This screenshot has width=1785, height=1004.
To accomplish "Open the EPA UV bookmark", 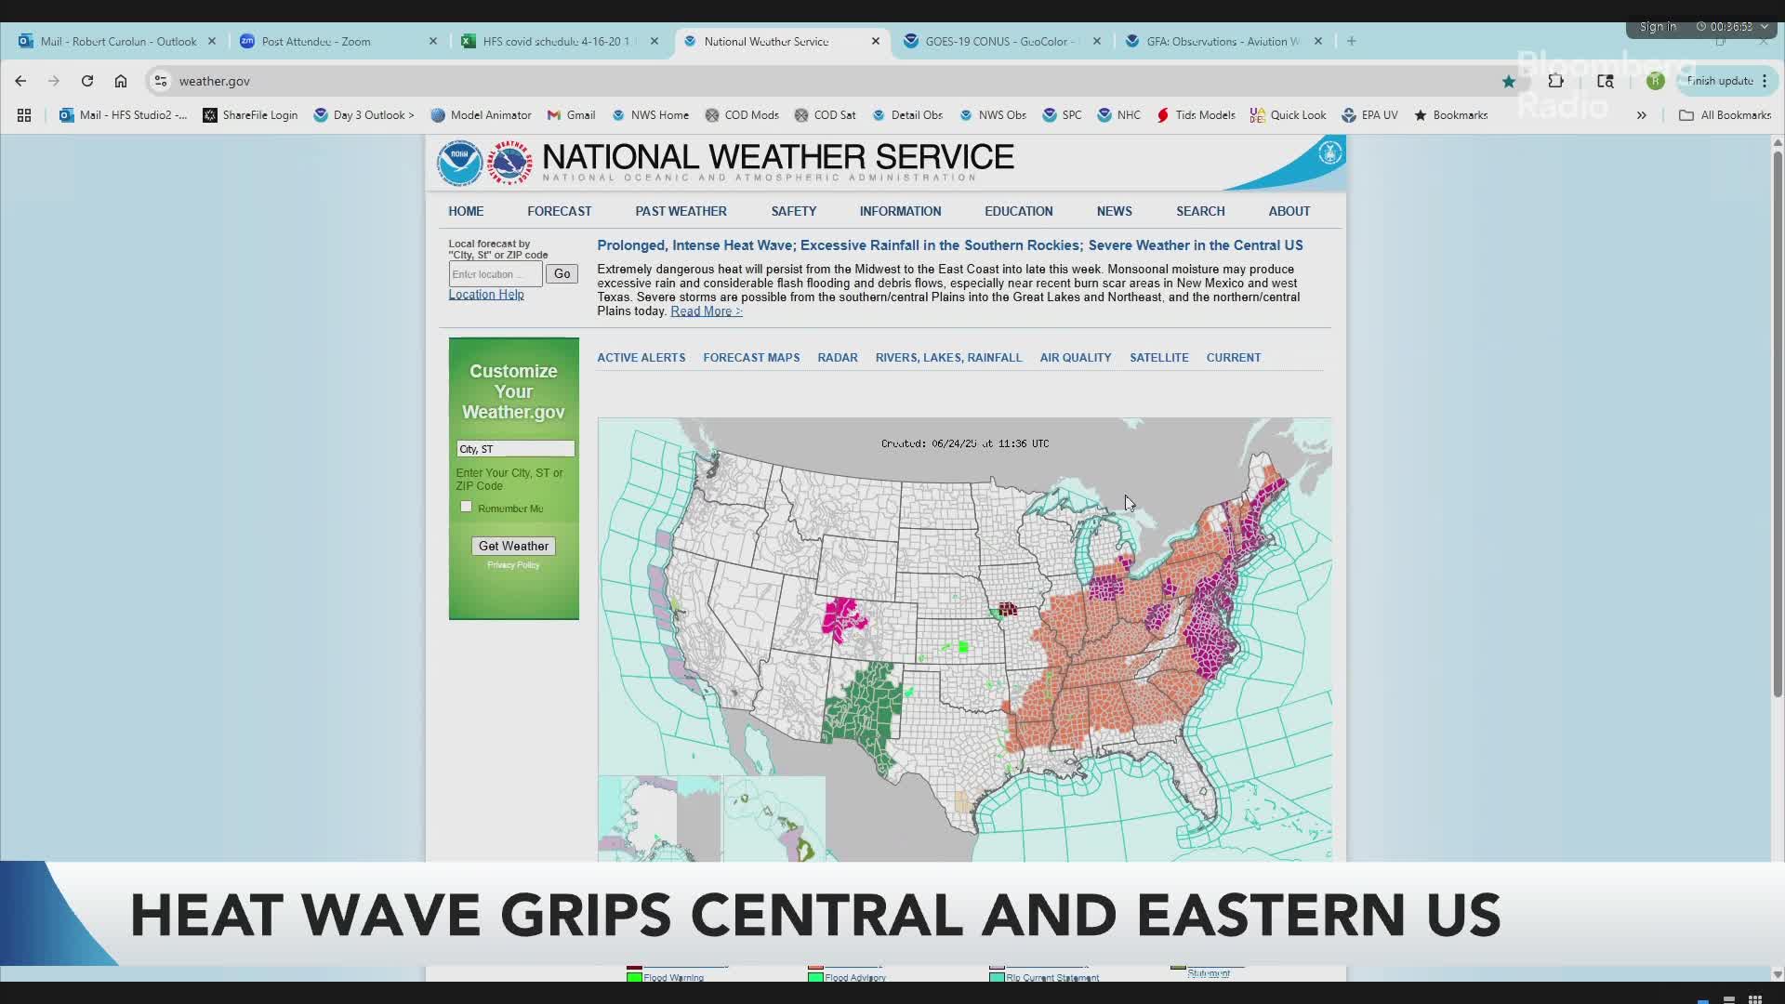I will (1369, 114).
